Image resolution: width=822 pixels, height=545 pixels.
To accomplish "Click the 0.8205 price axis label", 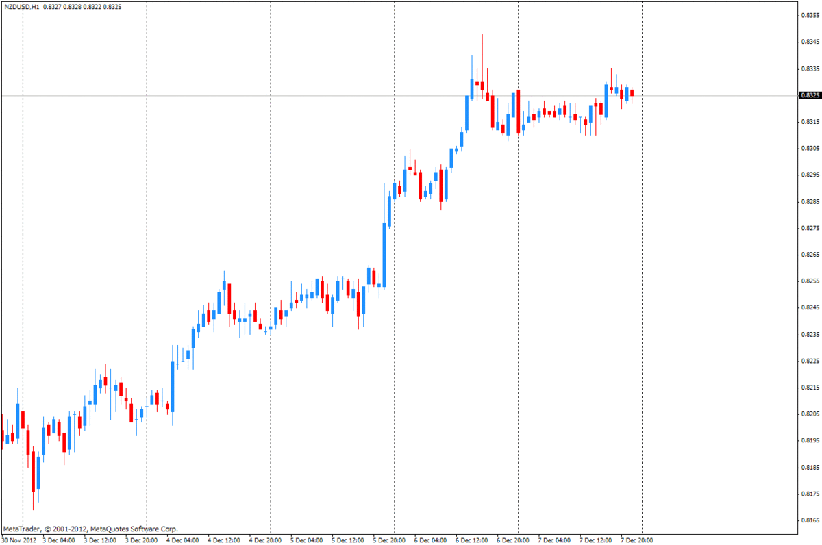I will click(810, 414).
